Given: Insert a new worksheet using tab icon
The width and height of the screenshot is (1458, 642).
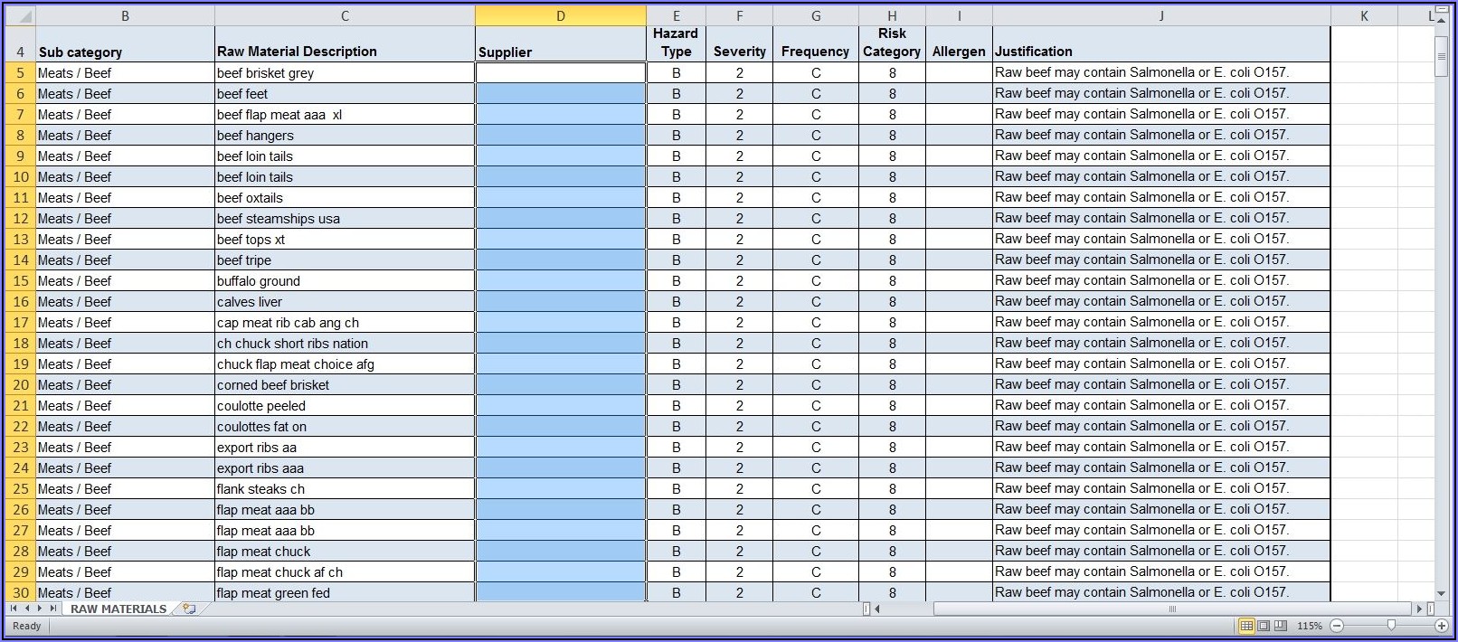Looking at the screenshot, I should point(188,609).
